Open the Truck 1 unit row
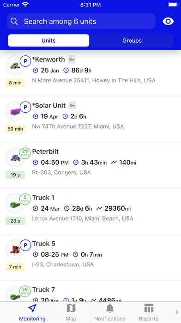The width and height of the screenshot is (181, 323). [90, 211]
